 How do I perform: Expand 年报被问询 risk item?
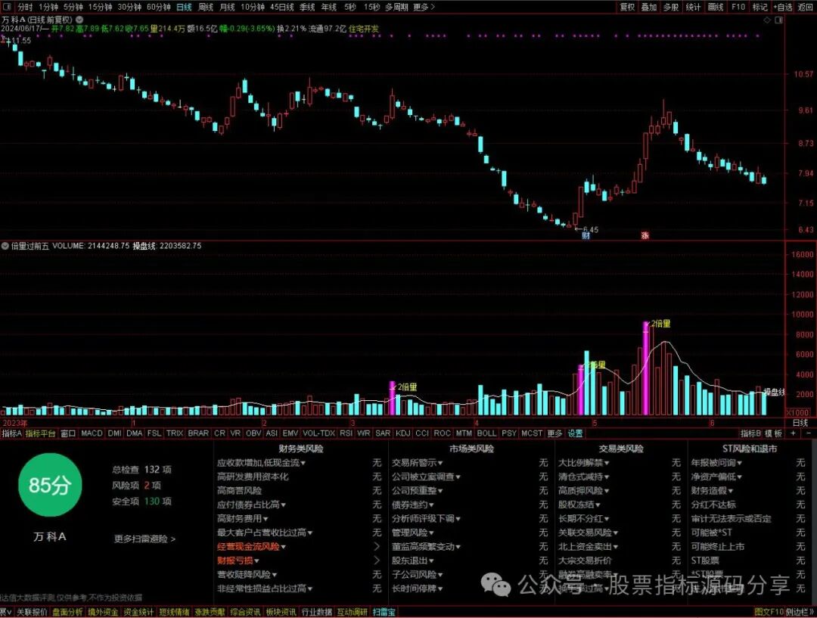(x=716, y=463)
